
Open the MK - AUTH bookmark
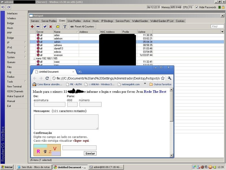[74, 84]
